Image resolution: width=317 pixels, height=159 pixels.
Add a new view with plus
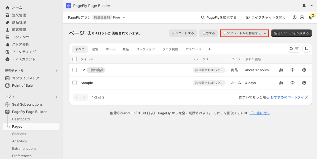(x=210, y=49)
